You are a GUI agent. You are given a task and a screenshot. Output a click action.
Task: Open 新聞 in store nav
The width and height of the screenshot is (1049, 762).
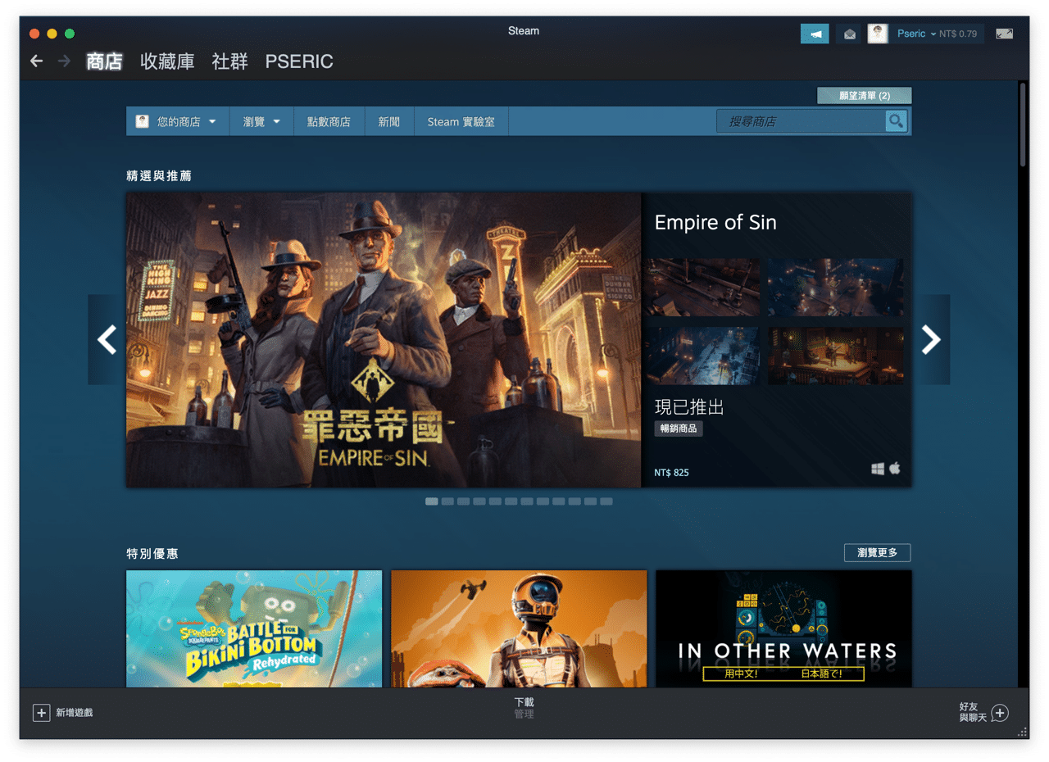click(389, 121)
